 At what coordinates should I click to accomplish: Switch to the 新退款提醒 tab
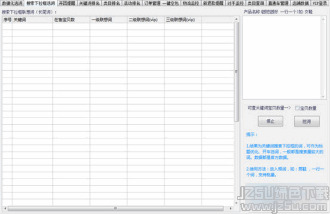[x=213, y=3]
